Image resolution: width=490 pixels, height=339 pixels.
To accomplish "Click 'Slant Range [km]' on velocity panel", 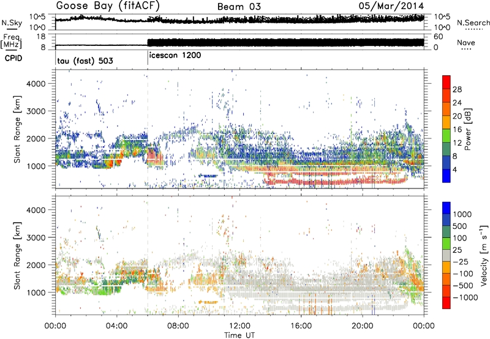I will click(18, 256).
